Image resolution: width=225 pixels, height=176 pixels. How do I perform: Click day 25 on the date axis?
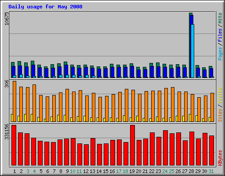point(171,171)
